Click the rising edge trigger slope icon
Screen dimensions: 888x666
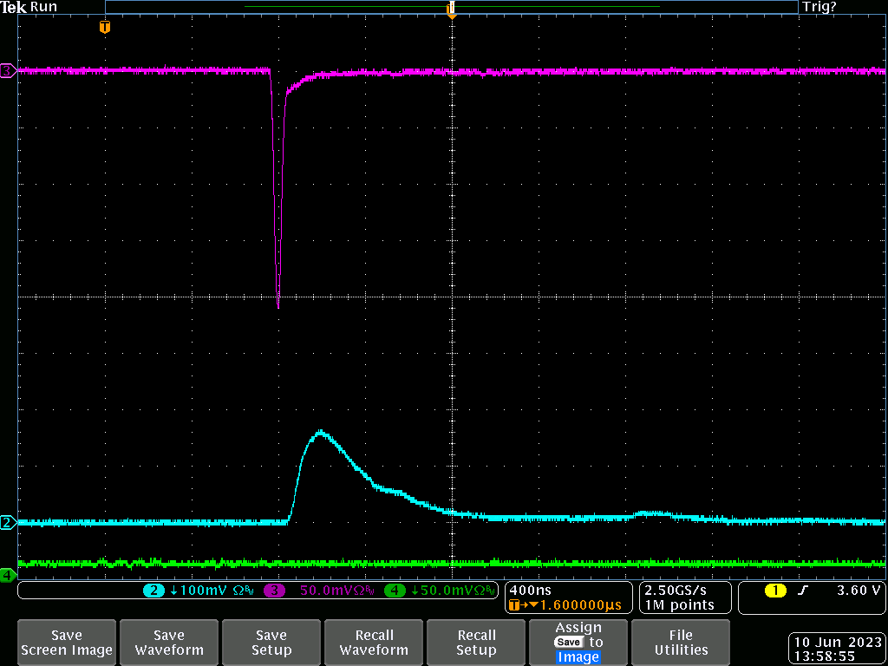click(x=803, y=591)
